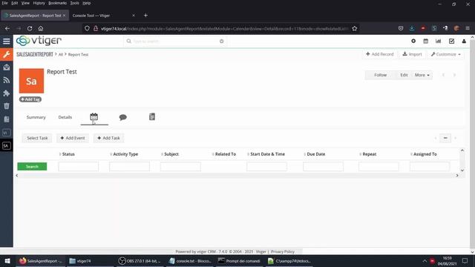Image resolution: width=475 pixels, height=267 pixels.
Task: Open OBS in the taskbar
Action: click(140, 261)
